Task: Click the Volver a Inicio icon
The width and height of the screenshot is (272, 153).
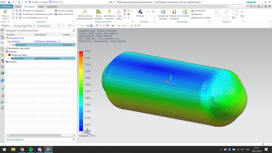Action: tap(5, 12)
